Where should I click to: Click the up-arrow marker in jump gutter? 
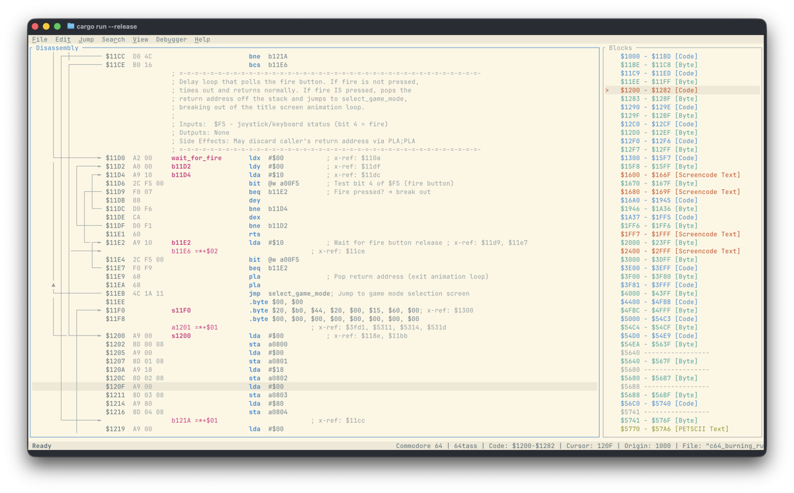click(x=54, y=285)
